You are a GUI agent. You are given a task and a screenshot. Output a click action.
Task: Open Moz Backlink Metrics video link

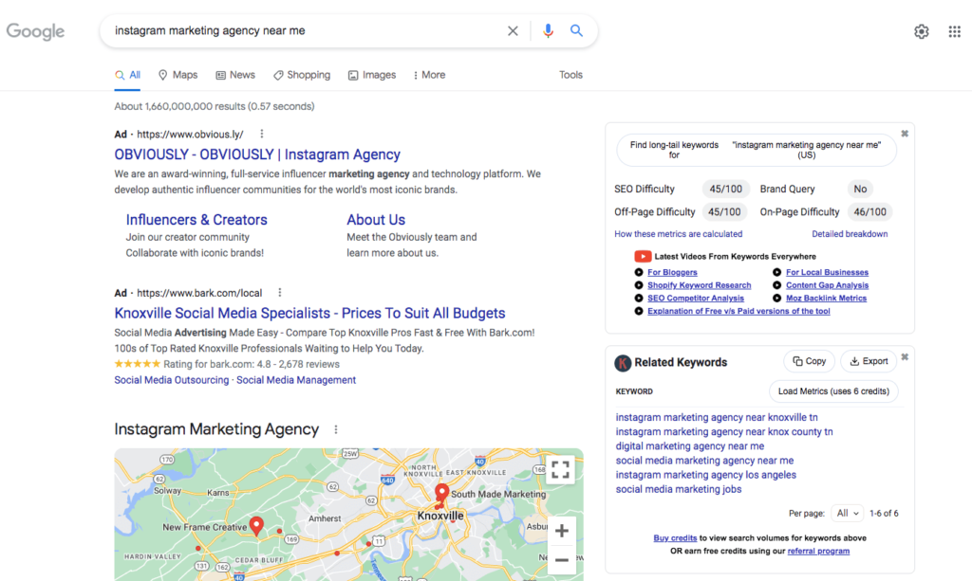click(x=826, y=299)
